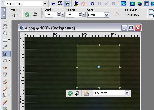Image resolution: width=154 pixels, height=110 pixels.
Task: Expand the Selection tool flyout arrow
Action: (x=9, y=40)
